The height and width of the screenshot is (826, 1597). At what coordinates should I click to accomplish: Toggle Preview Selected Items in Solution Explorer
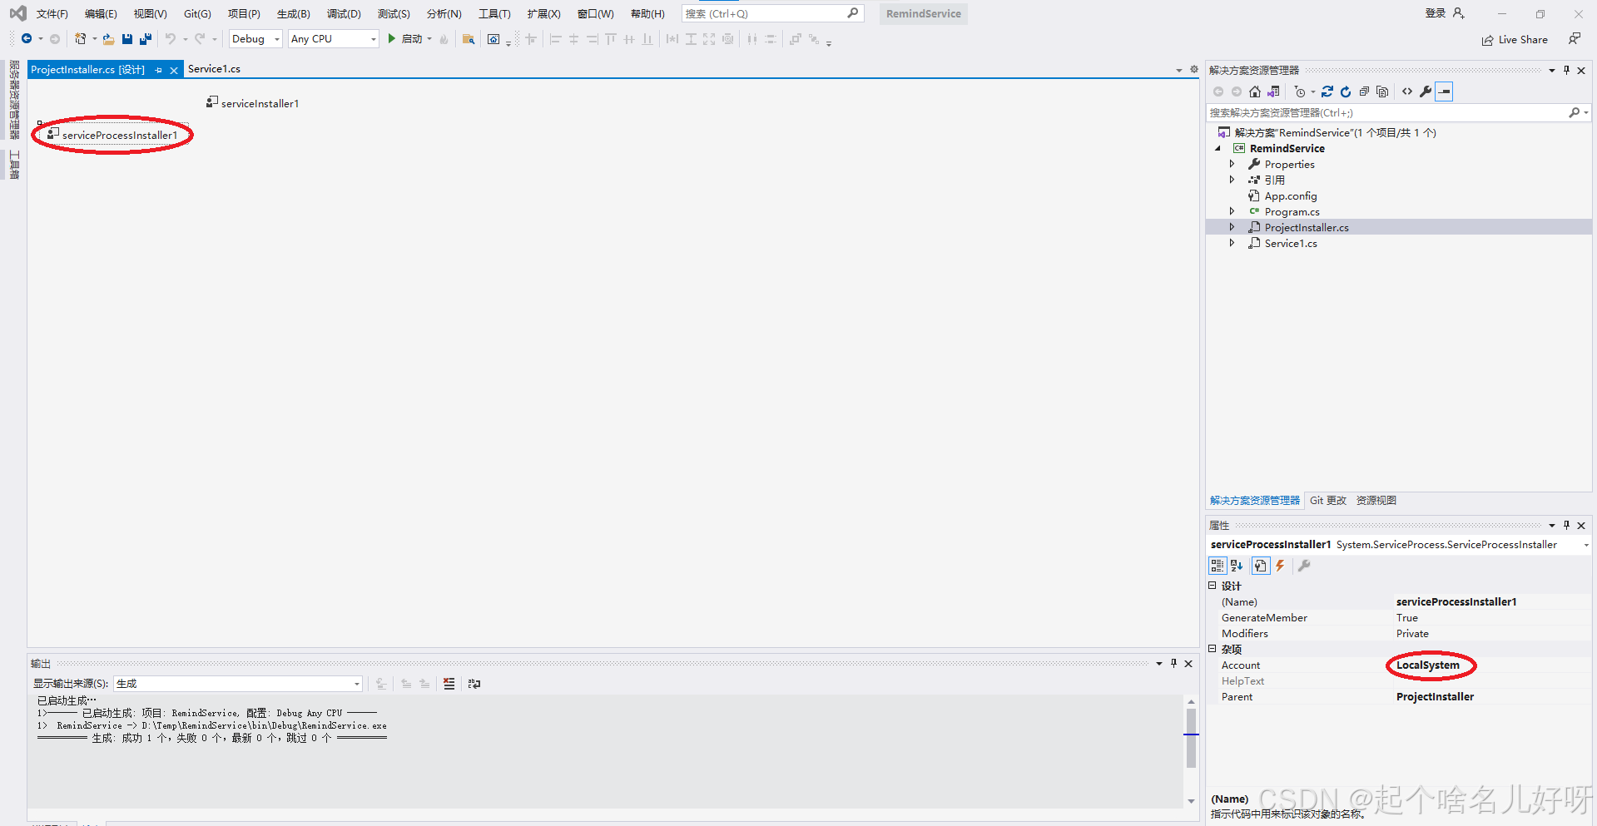coord(1445,92)
